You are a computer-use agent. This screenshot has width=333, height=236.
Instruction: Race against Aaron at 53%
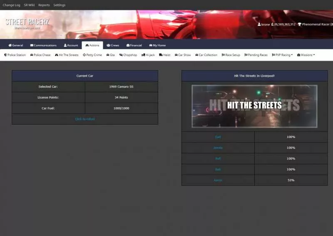tap(218, 180)
